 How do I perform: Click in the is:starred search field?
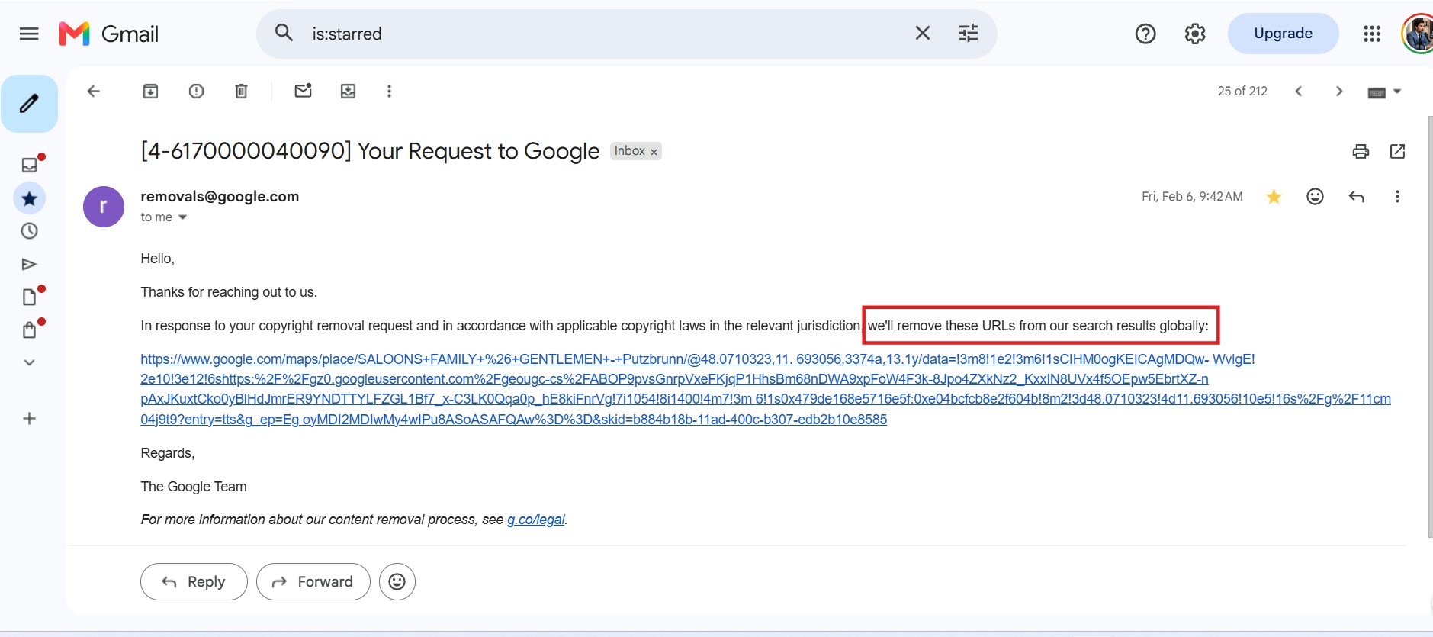point(602,34)
